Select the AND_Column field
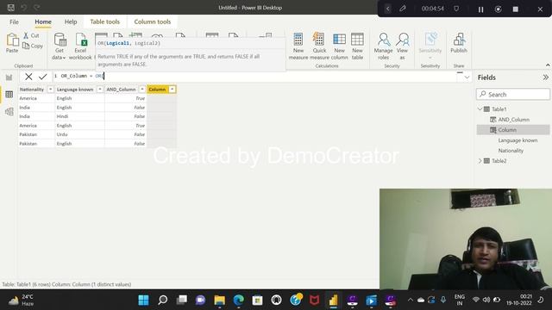This screenshot has height=310, width=552. click(514, 120)
